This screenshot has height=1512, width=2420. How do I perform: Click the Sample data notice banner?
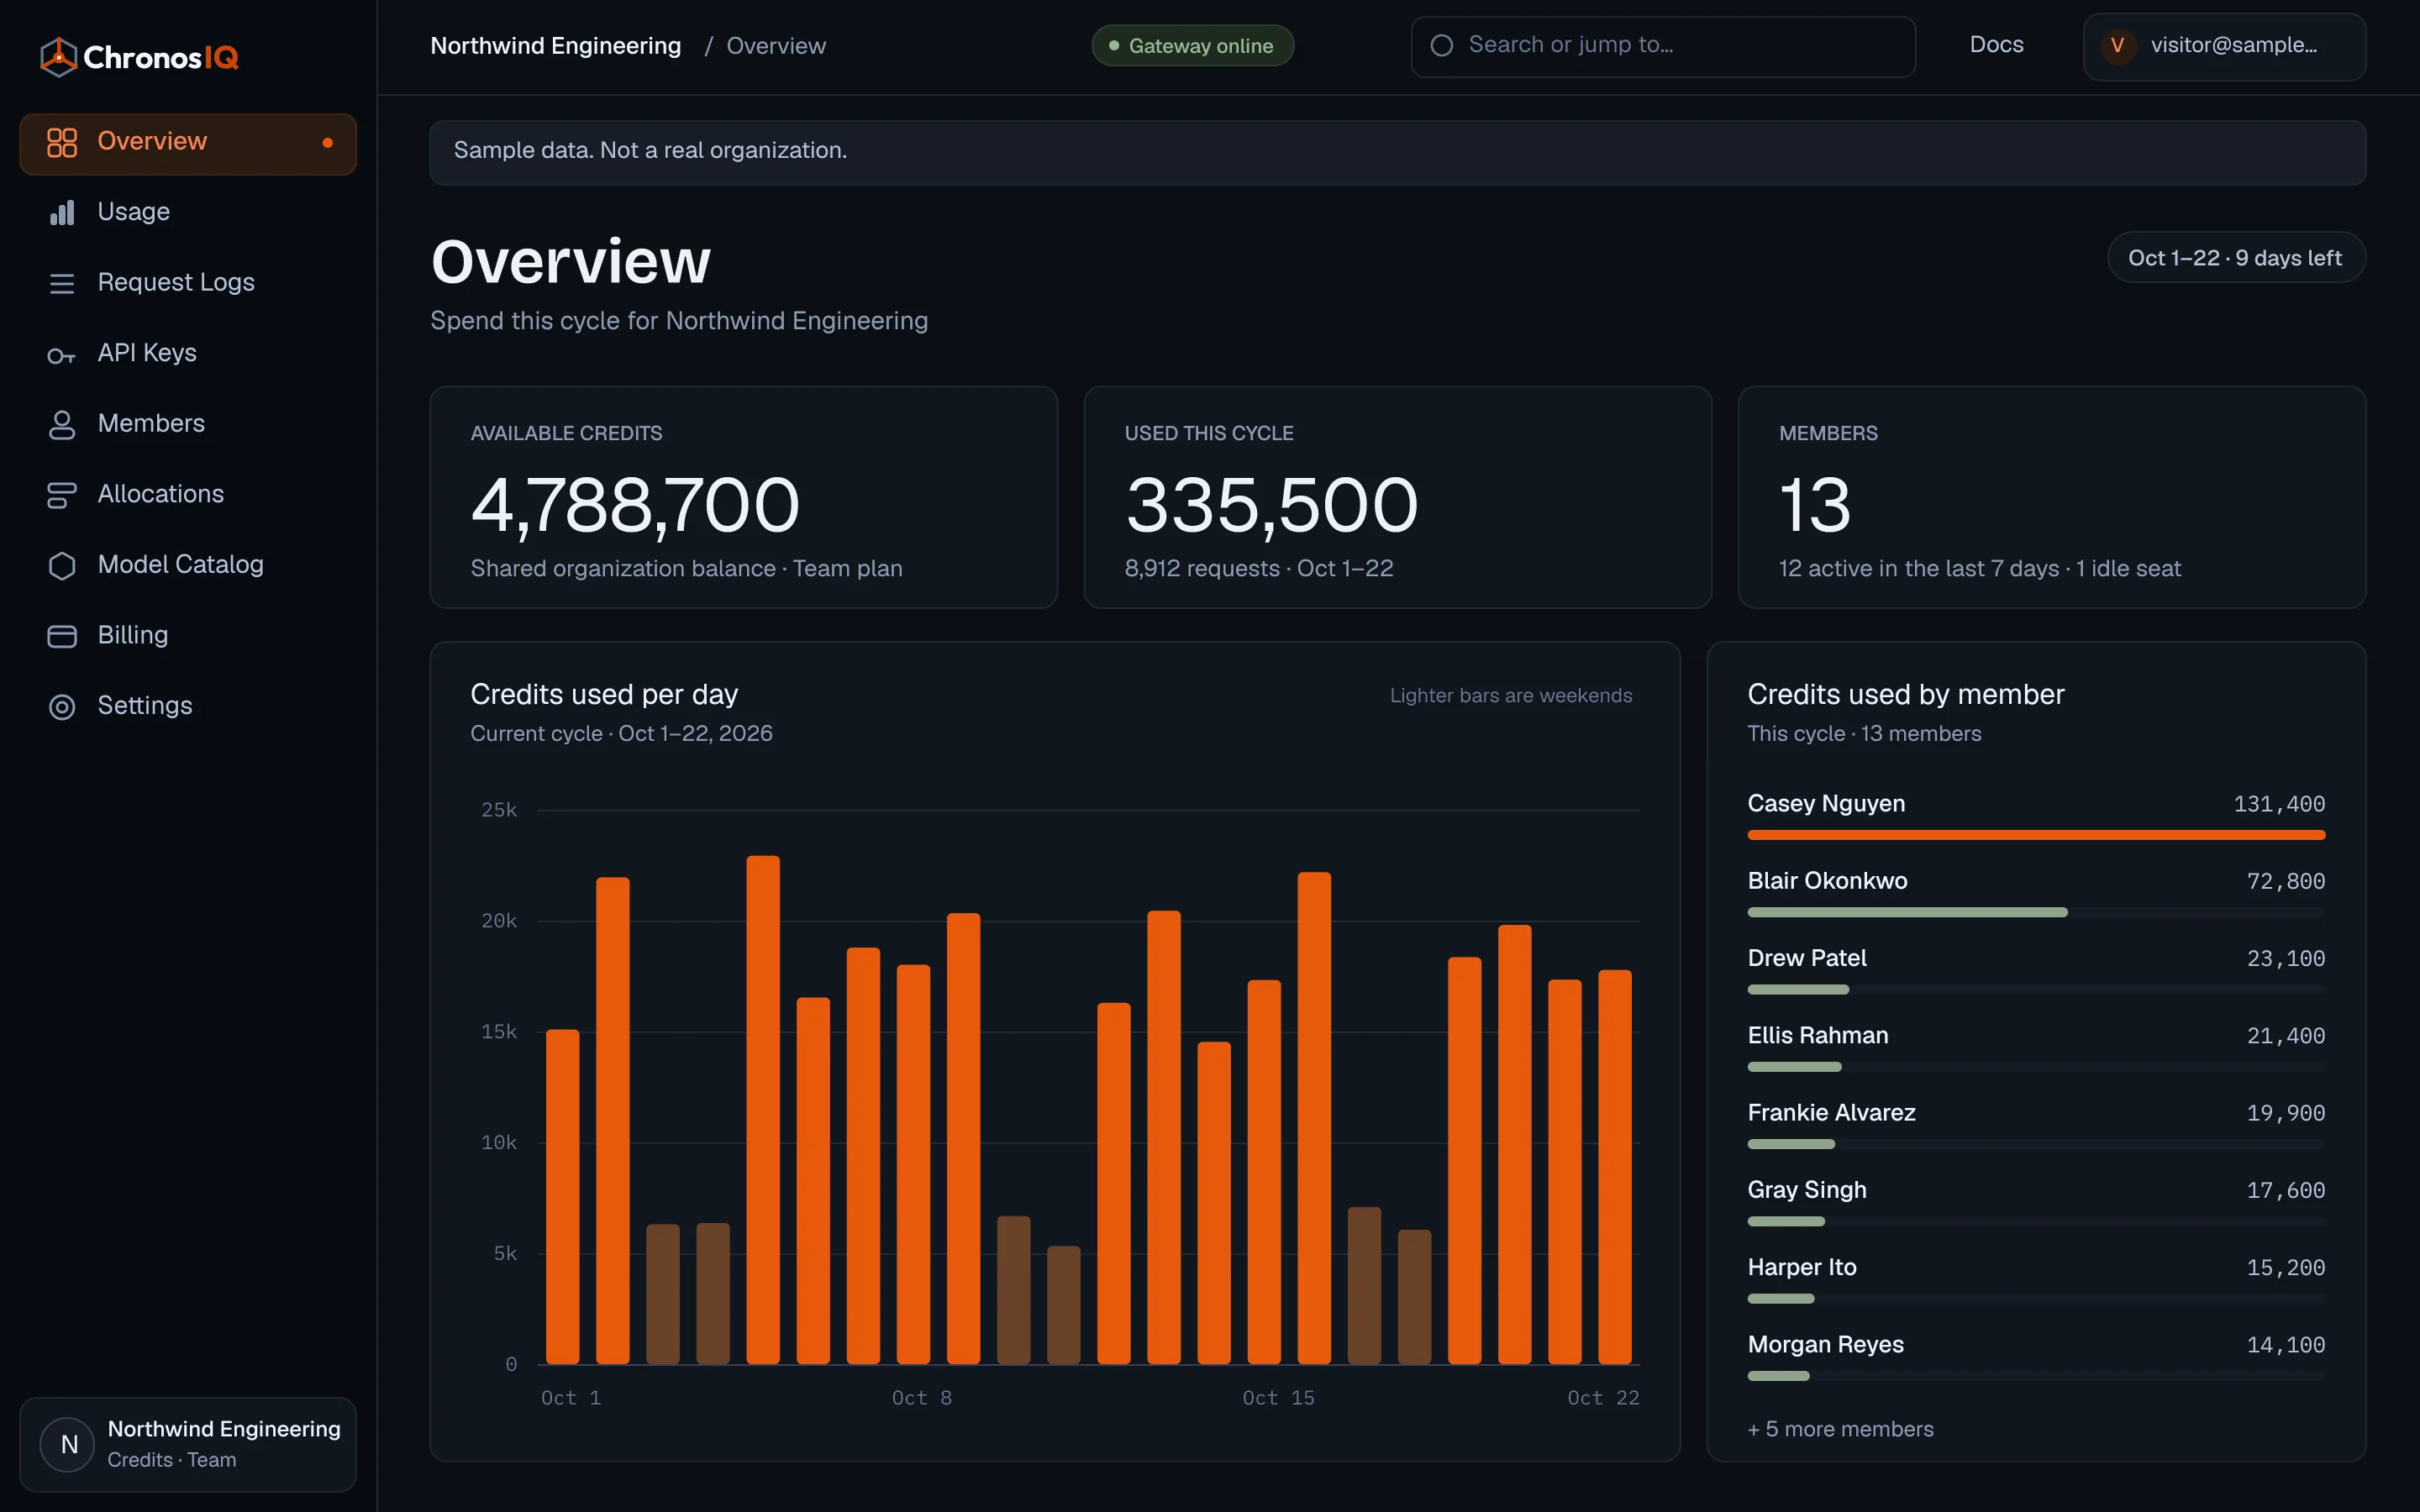click(x=1397, y=152)
